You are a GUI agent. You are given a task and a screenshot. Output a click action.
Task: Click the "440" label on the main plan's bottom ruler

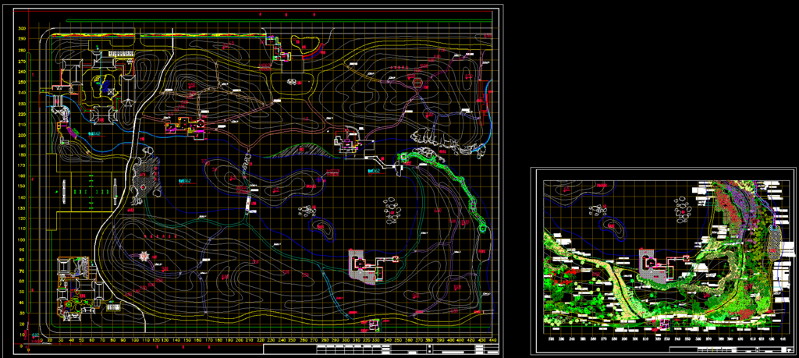click(492, 341)
